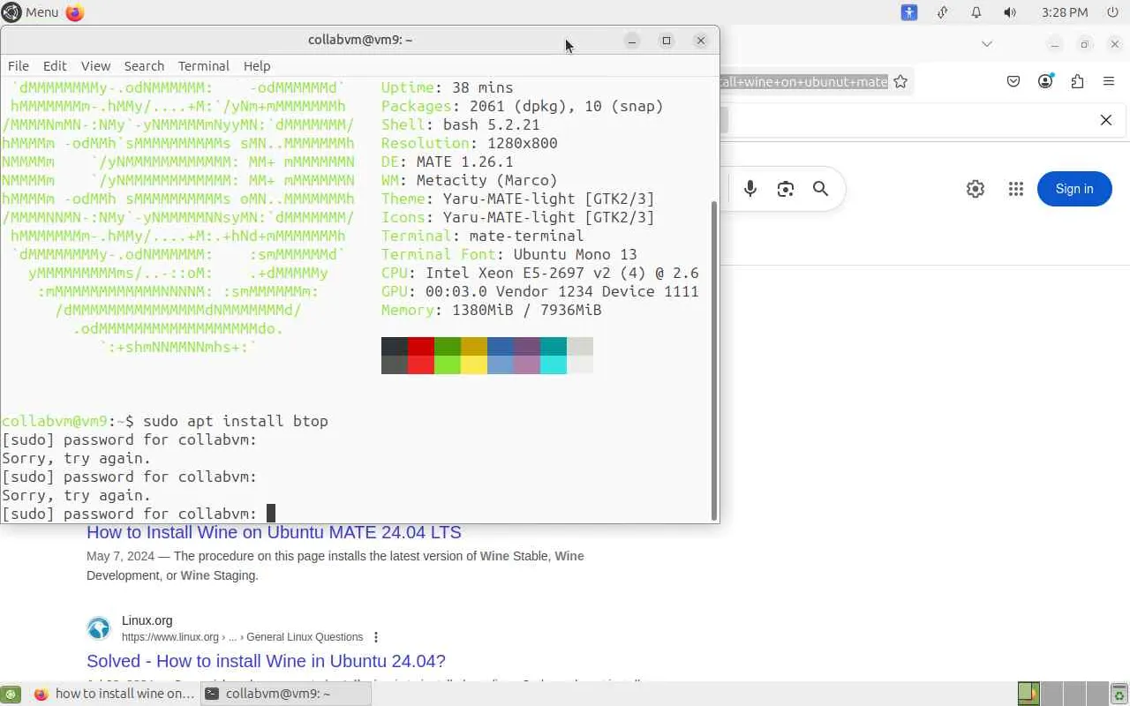Open the terminal View menu
1130x706 pixels.
(x=95, y=66)
